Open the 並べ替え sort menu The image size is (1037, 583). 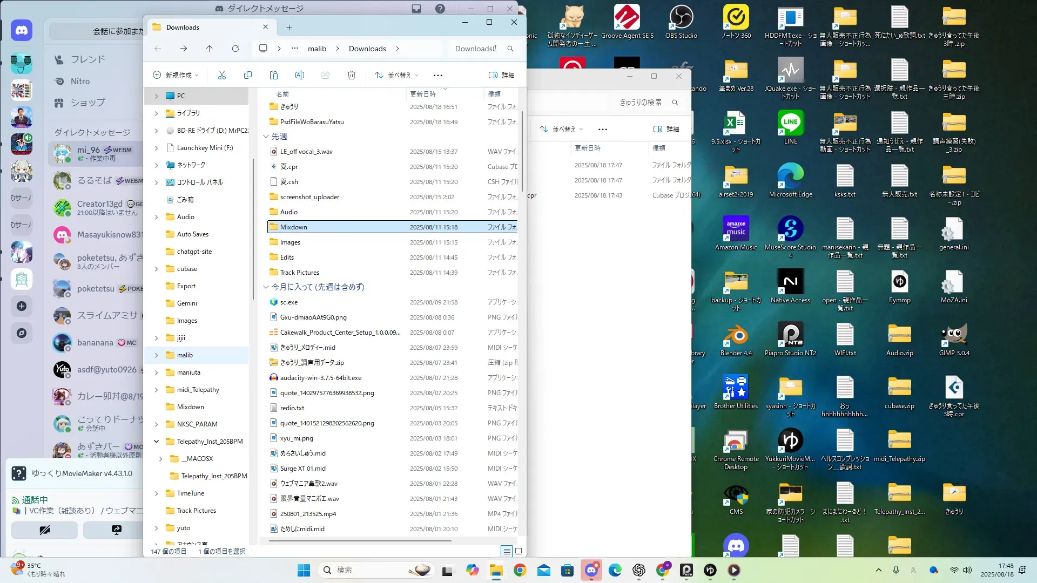[x=397, y=75]
